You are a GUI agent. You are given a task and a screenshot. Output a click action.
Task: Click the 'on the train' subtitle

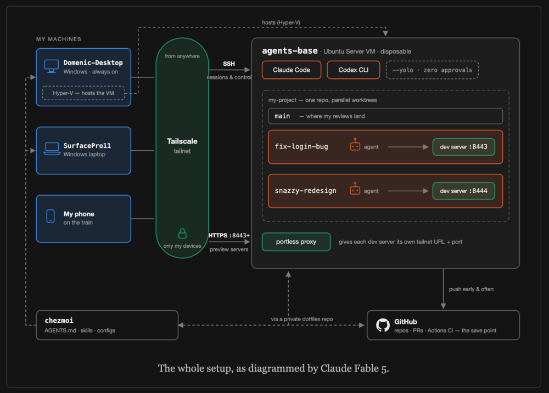tap(78, 223)
